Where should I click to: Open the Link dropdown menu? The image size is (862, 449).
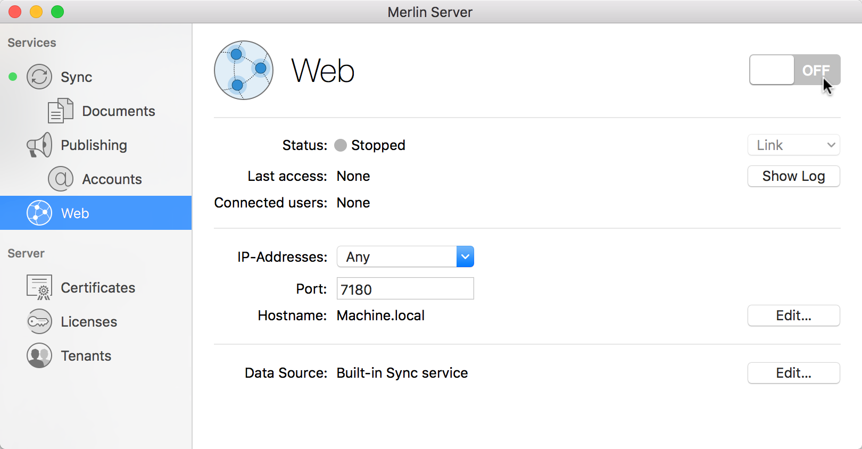click(x=794, y=145)
